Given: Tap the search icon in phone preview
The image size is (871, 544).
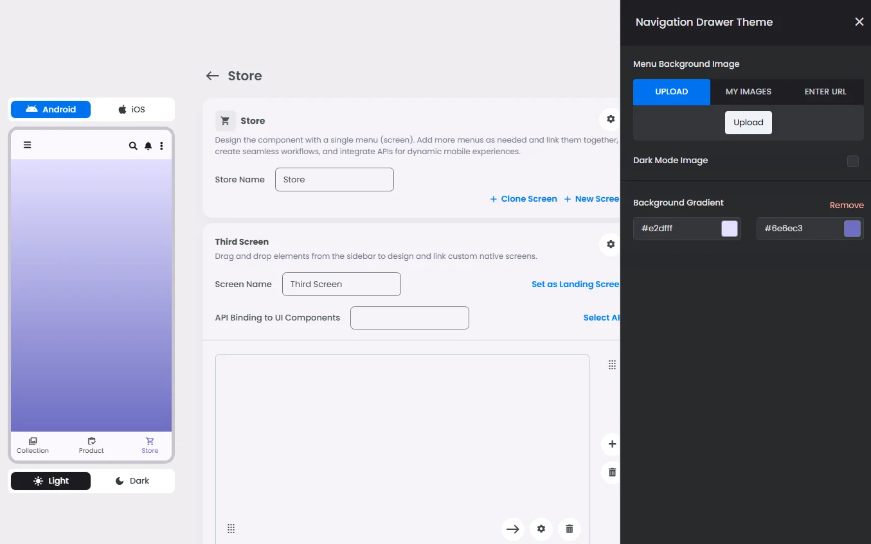Looking at the screenshot, I should point(133,146).
